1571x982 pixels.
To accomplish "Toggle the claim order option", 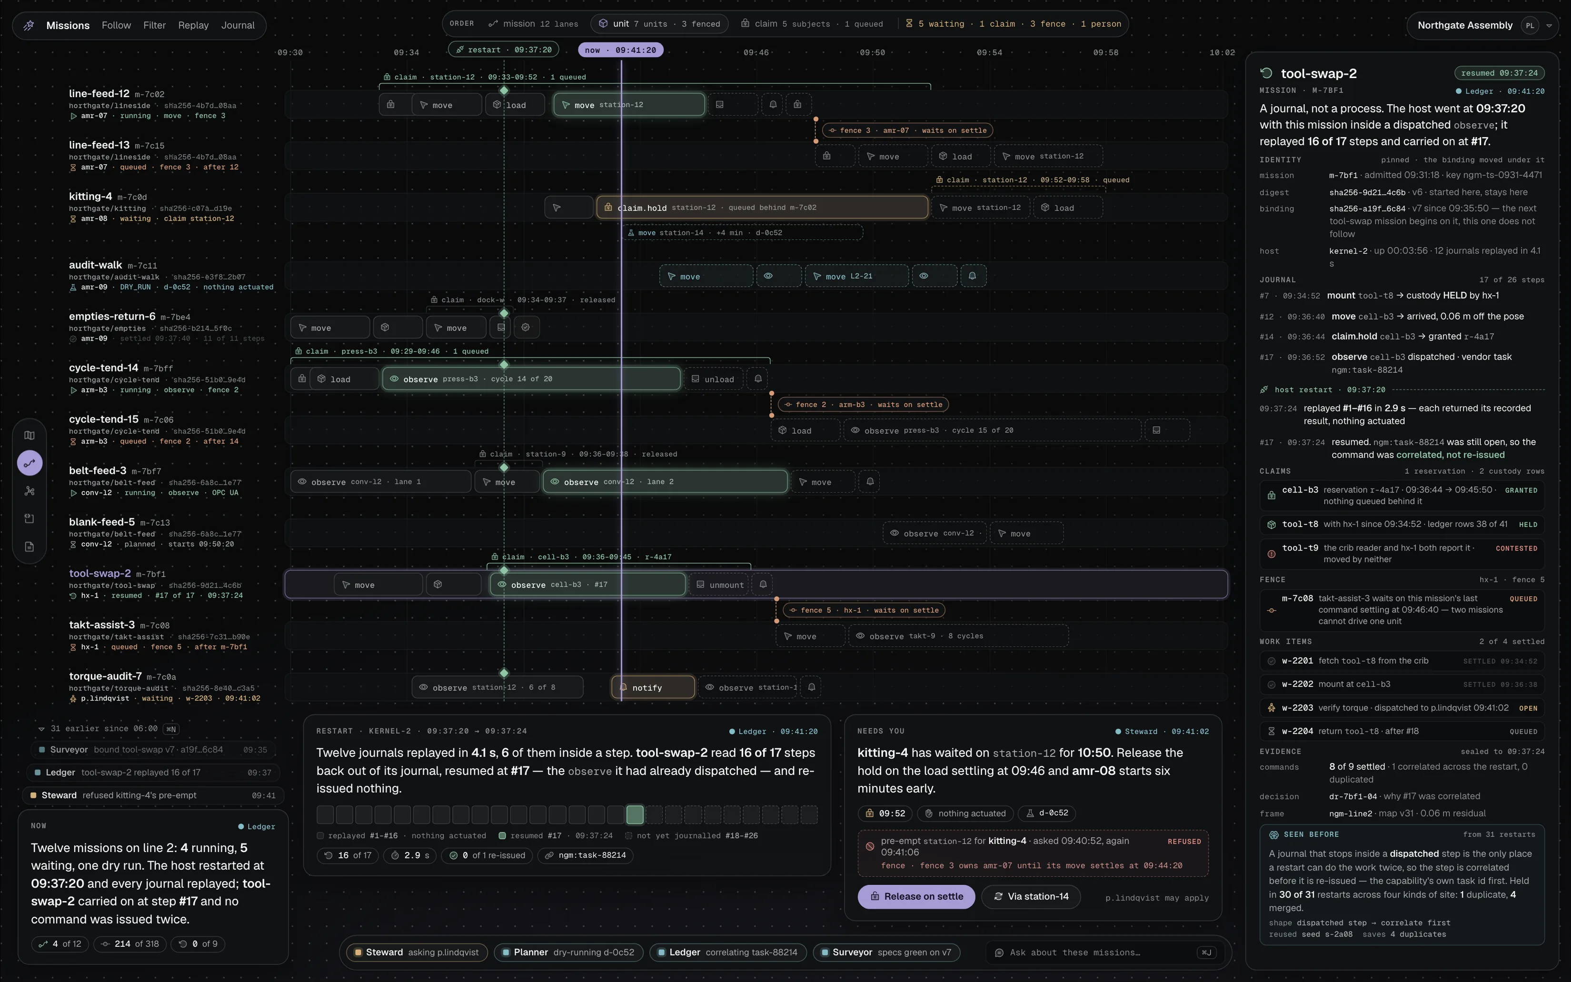I will pyautogui.click(x=812, y=24).
